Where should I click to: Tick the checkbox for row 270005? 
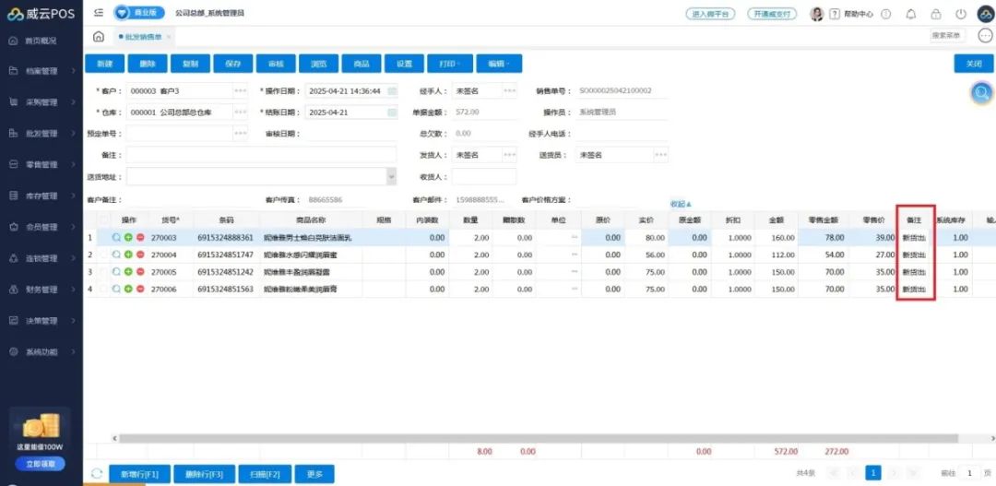click(x=104, y=272)
